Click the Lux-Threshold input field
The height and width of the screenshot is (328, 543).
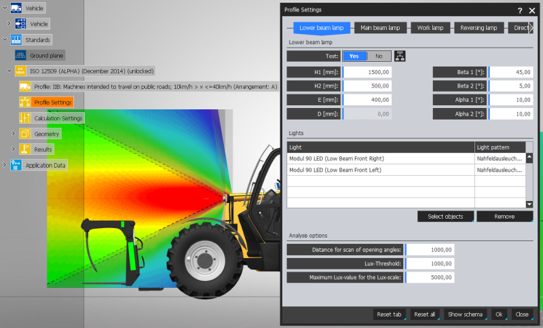click(430, 263)
